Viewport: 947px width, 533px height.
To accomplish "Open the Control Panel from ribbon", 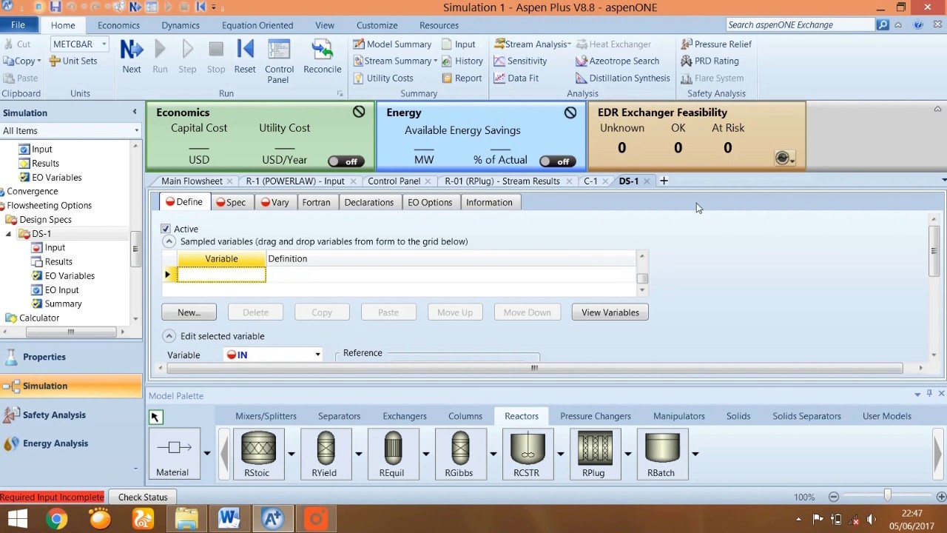I will (x=278, y=61).
